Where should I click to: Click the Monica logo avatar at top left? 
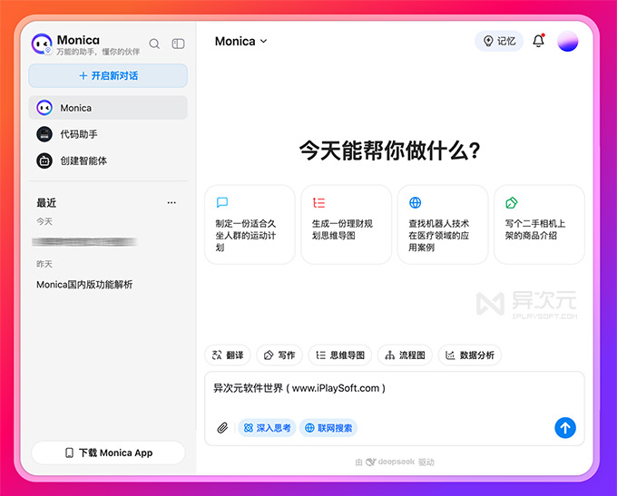point(42,44)
